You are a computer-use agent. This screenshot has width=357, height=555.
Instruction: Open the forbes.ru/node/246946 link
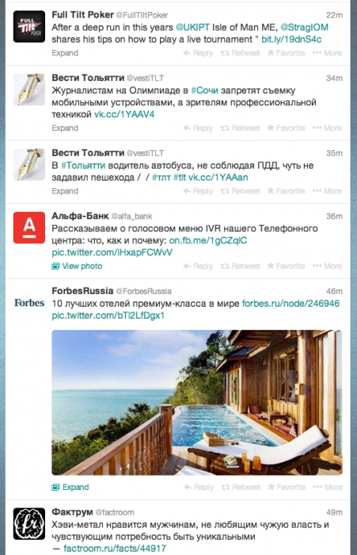coord(291,304)
